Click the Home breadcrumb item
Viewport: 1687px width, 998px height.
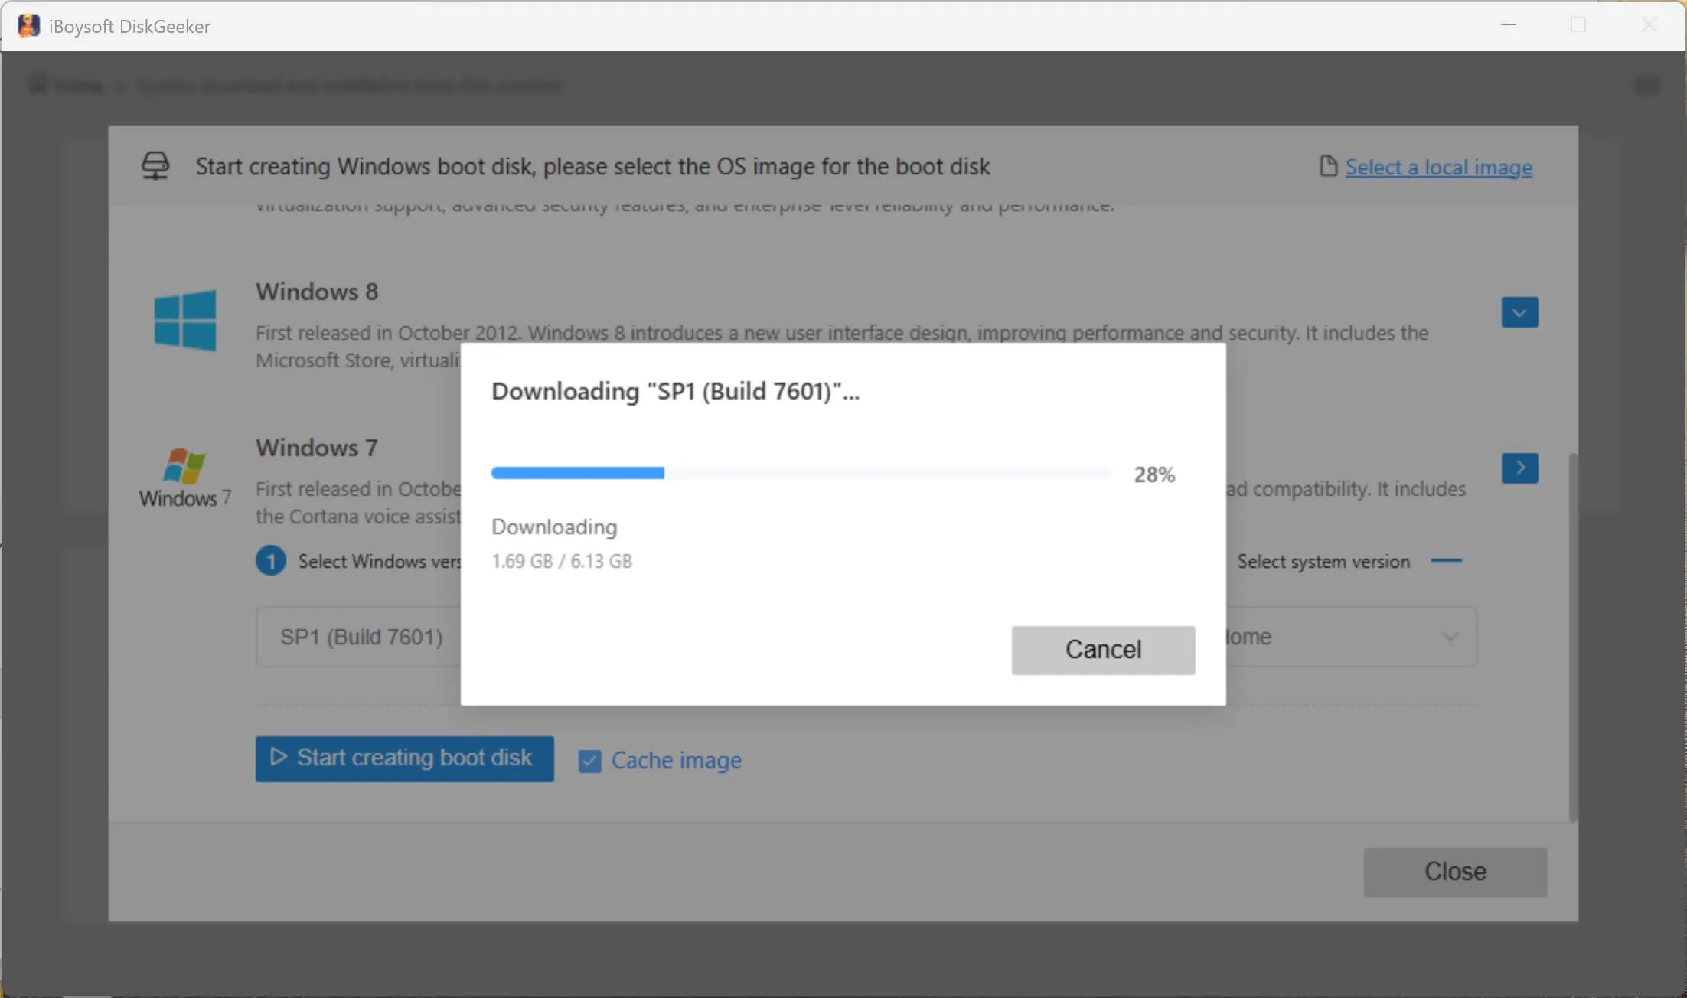79,85
